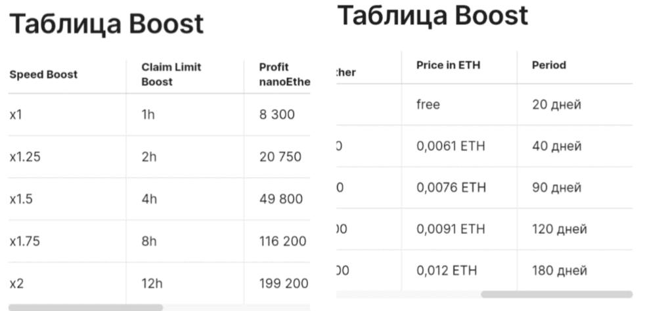Click the right table's horizontal scrollbar thumb

click(x=556, y=295)
